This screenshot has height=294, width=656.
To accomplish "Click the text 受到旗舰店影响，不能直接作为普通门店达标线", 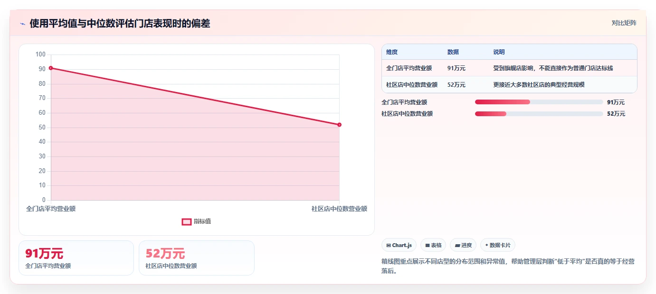I will point(553,68).
